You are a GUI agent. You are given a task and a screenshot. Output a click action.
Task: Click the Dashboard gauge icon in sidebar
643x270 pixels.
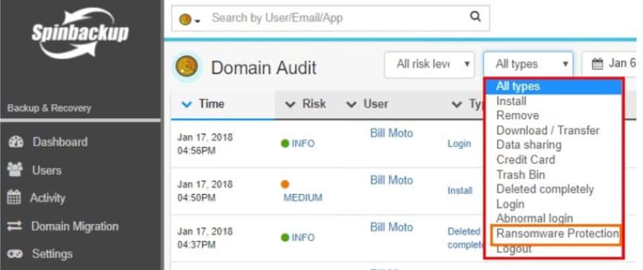pos(15,142)
